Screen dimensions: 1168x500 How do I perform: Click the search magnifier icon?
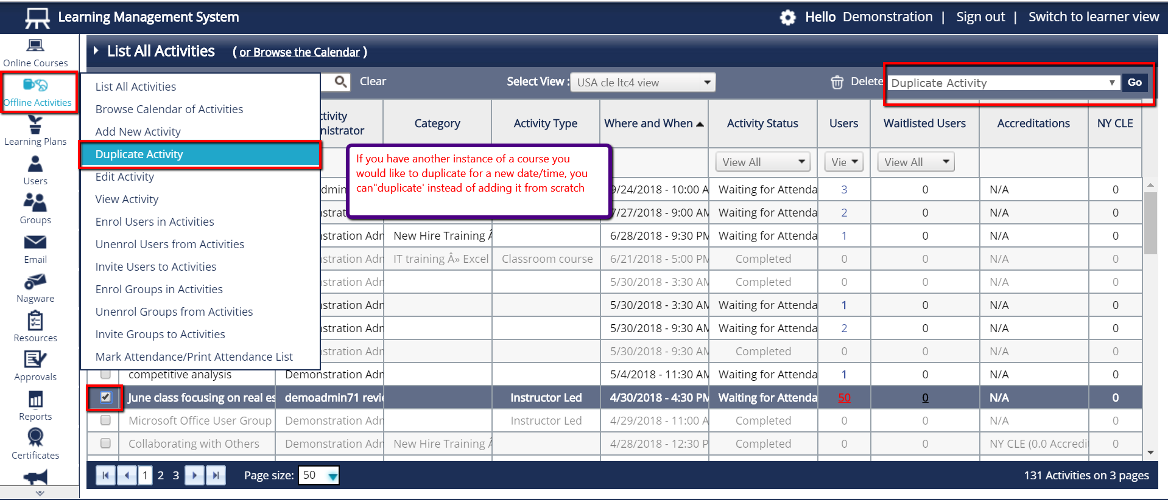340,82
